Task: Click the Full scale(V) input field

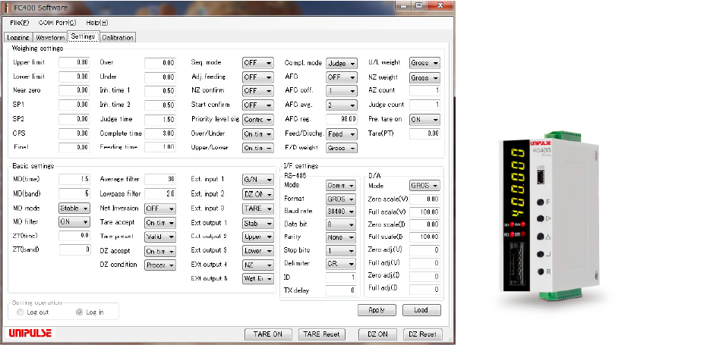Action: click(x=424, y=212)
